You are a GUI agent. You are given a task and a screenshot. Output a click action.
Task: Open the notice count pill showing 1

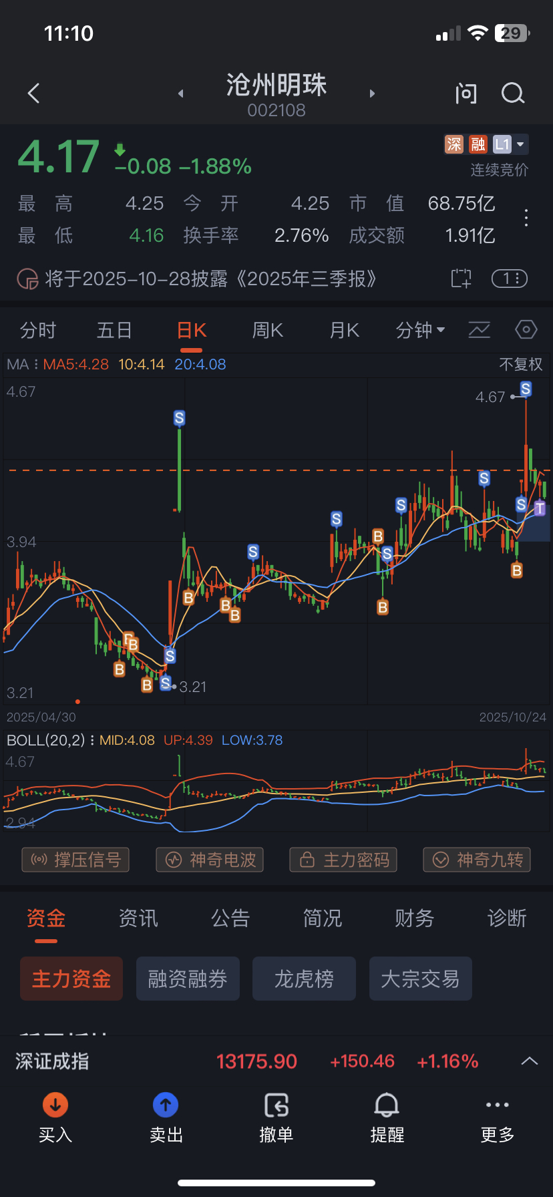click(510, 279)
